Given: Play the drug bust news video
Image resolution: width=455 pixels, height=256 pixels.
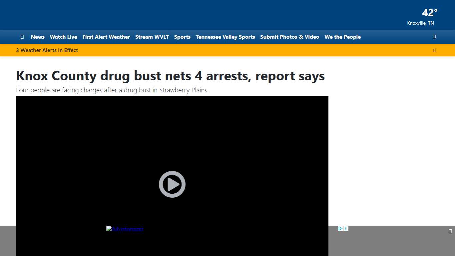Looking at the screenshot, I should pyautogui.click(x=172, y=184).
